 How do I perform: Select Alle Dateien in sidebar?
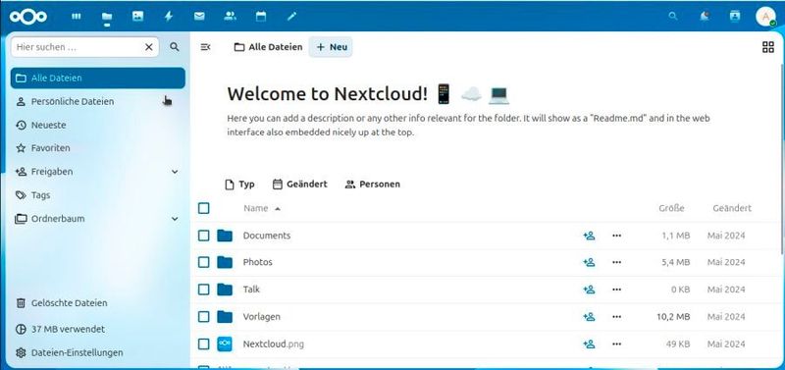coord(97,79)
